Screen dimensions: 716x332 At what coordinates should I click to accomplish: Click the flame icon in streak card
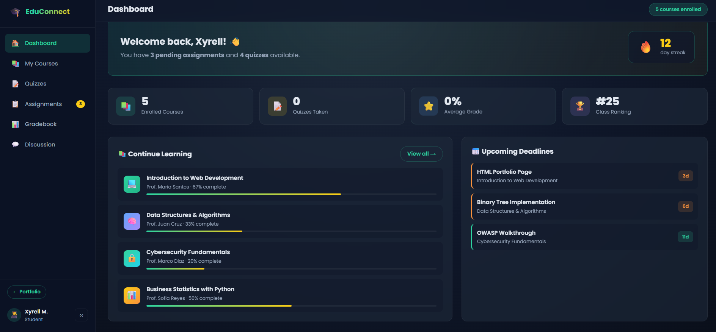(x=646, y=47)
